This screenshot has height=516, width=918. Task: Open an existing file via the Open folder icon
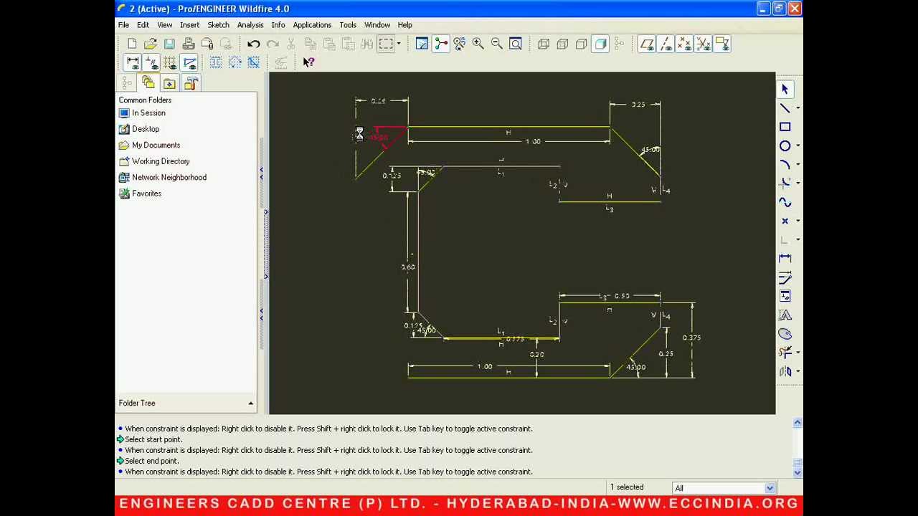point(151,44)
